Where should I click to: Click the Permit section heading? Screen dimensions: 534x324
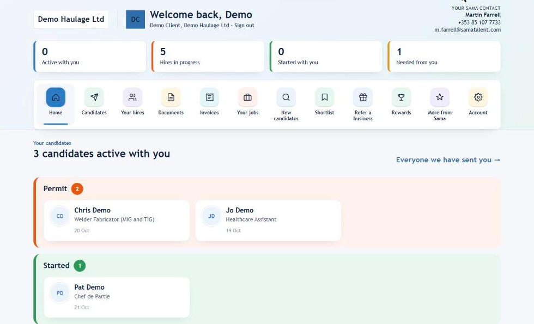pos(55,189)
